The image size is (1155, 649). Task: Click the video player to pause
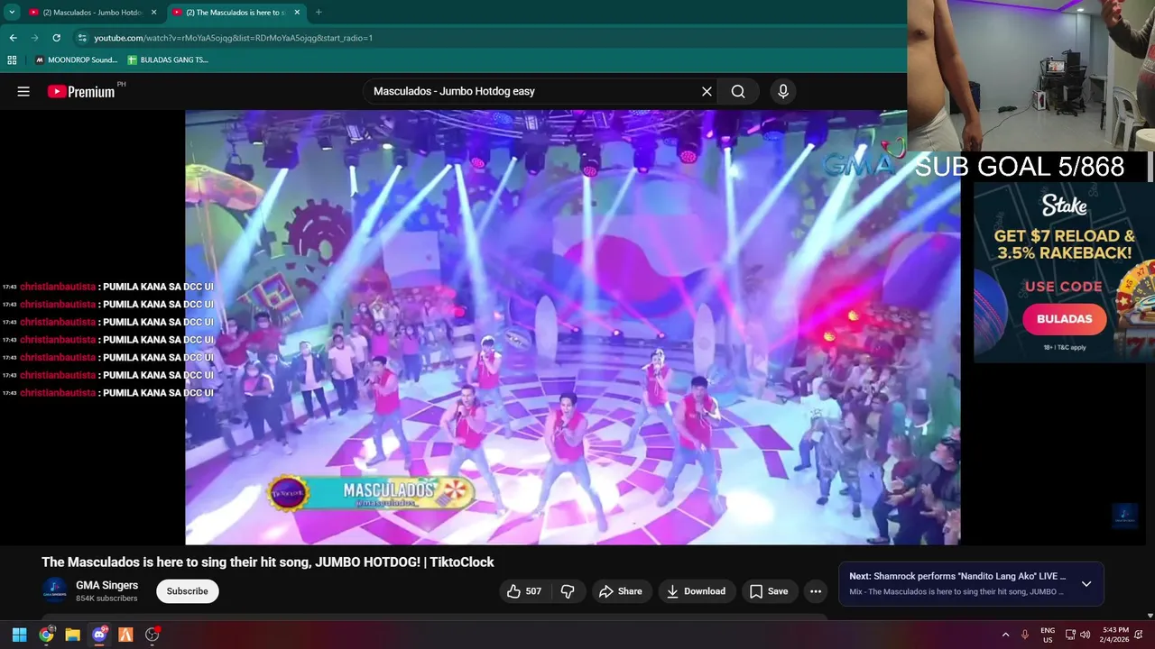click(572, 327)
